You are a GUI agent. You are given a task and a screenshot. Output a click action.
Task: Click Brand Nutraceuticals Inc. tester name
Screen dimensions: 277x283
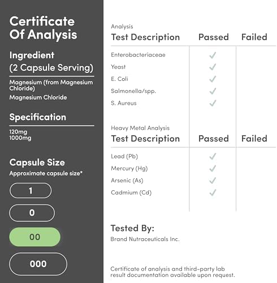pyautogui.click(x=145, y=239)
